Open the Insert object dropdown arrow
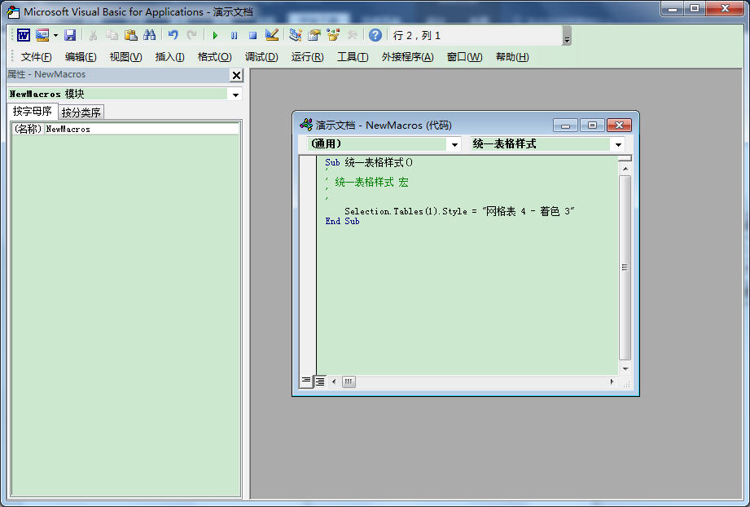The height and width of the screenshot is (507, 750). point(55,35)
